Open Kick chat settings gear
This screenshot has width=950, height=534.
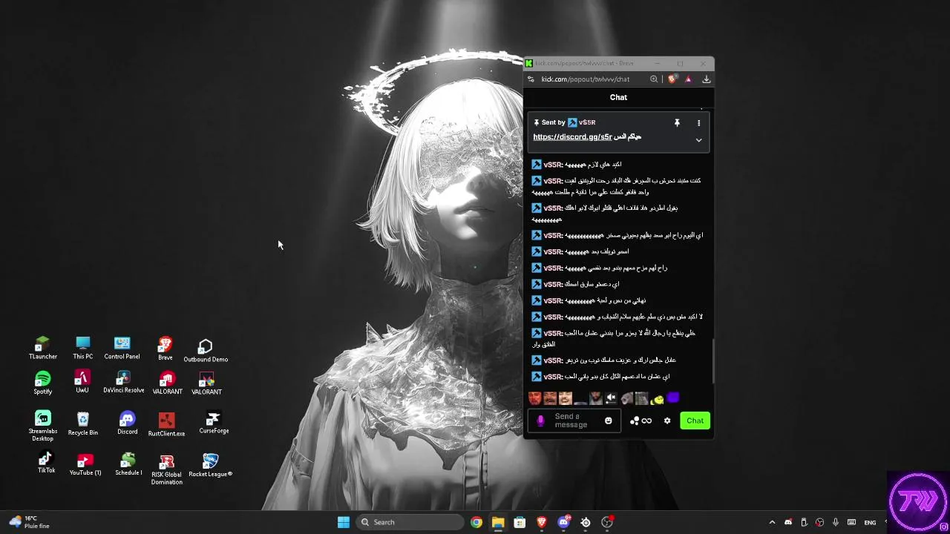pyautogui.click(x=667, y=421)
